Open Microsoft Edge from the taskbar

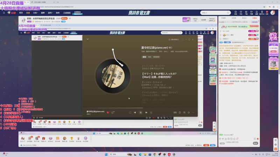(x=140, y=154)
